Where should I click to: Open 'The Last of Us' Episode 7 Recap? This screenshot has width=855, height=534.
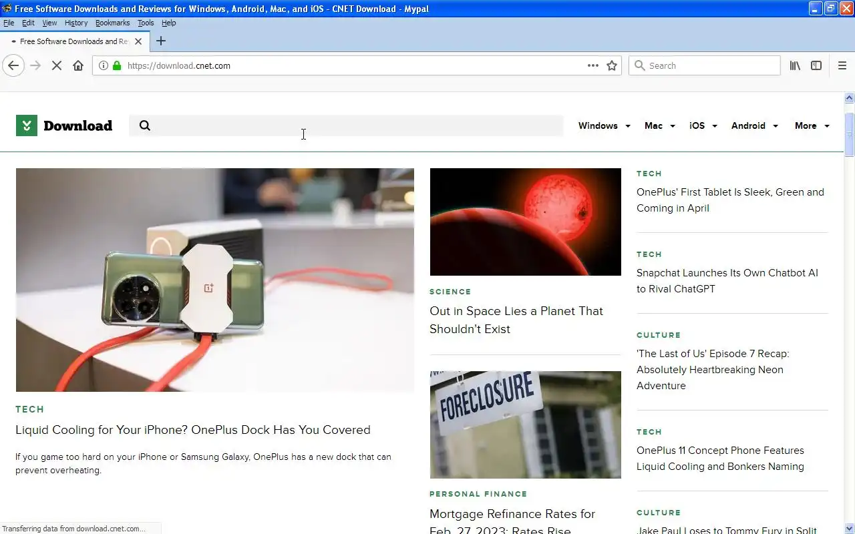pos(713,370)
